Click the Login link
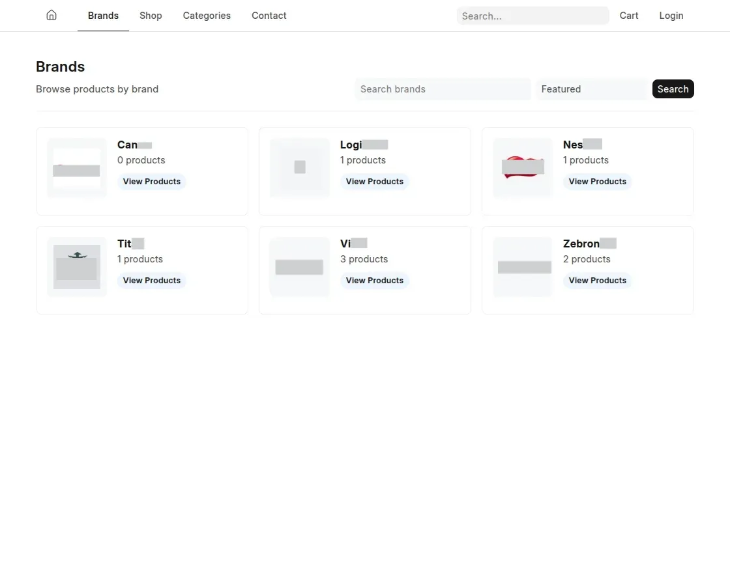The image size is (730, 573). pyautogui.click(x=671, y=16)
